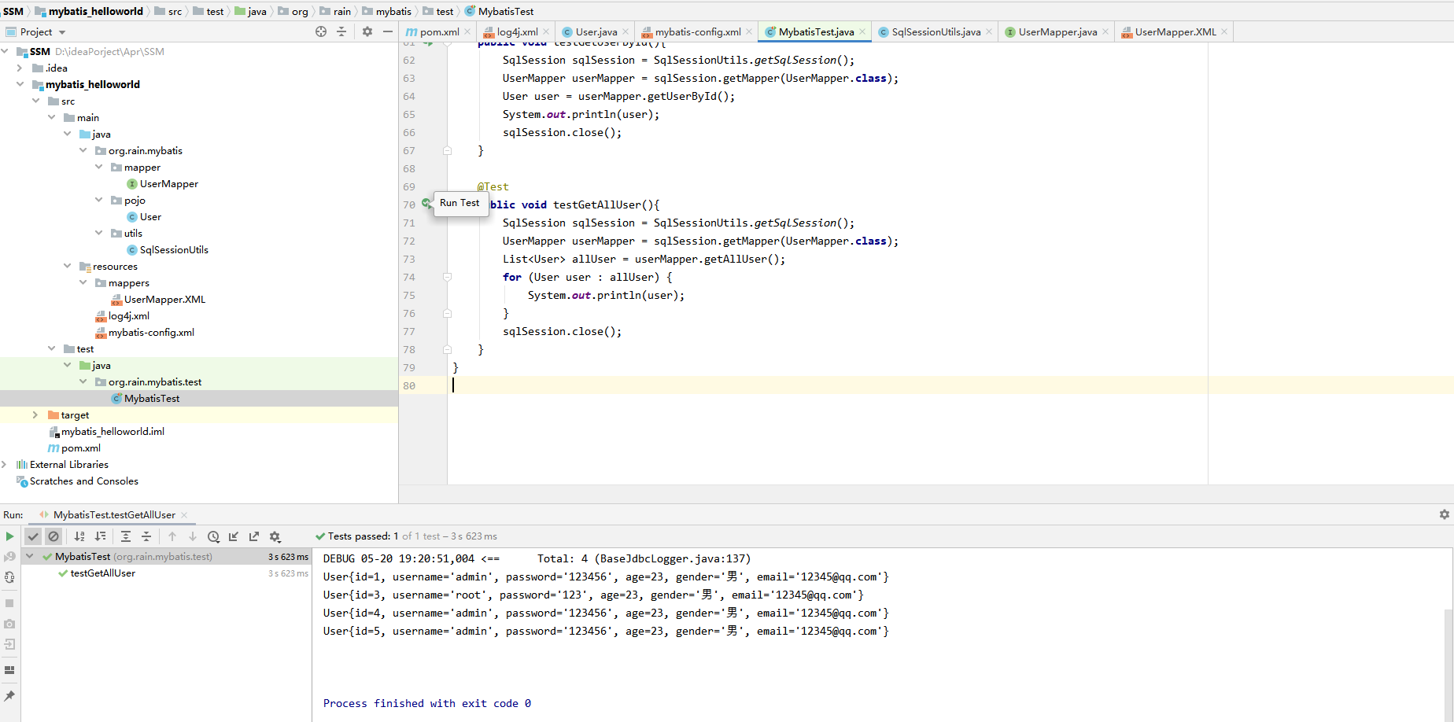1454x722 pixels.
Task: Collapse the mybatis_helloworld module node
Action: 20,84
